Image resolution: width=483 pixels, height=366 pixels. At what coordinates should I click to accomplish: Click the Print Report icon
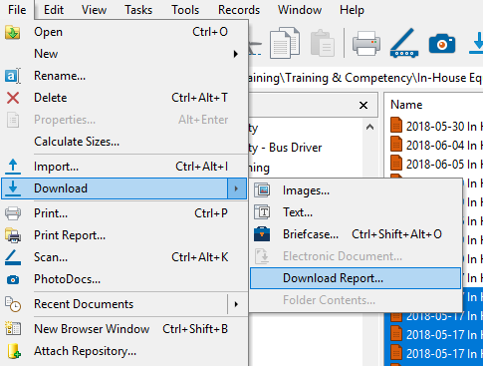[13, 235]
